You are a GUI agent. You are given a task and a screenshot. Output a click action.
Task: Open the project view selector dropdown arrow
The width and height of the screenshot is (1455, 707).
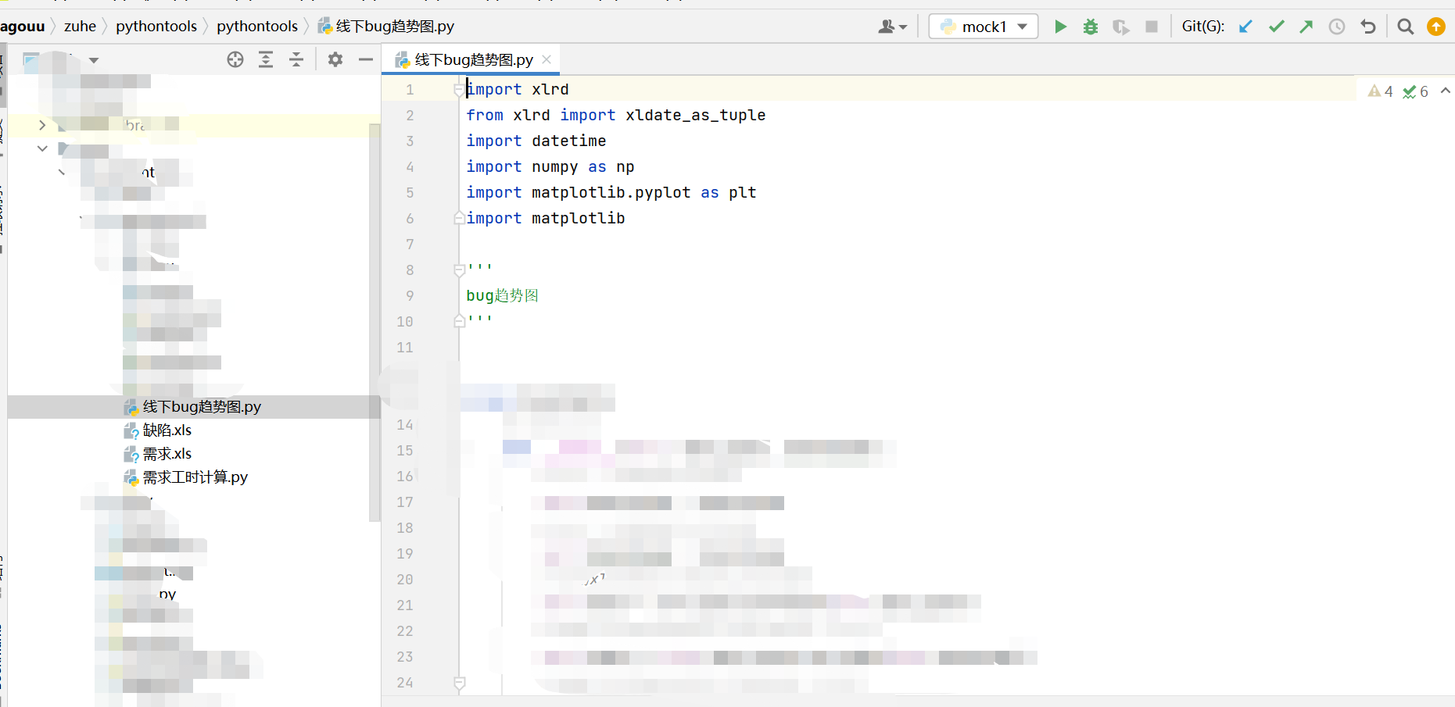coord(94,60)
